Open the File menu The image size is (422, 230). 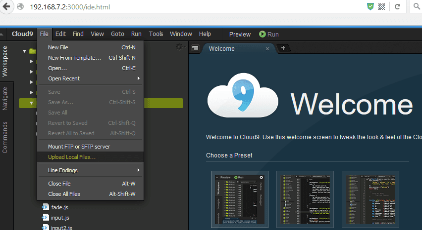click(x=44, y=34)
